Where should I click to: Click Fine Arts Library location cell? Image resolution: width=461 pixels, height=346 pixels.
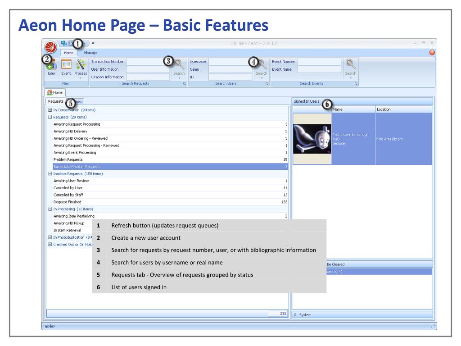404,139
